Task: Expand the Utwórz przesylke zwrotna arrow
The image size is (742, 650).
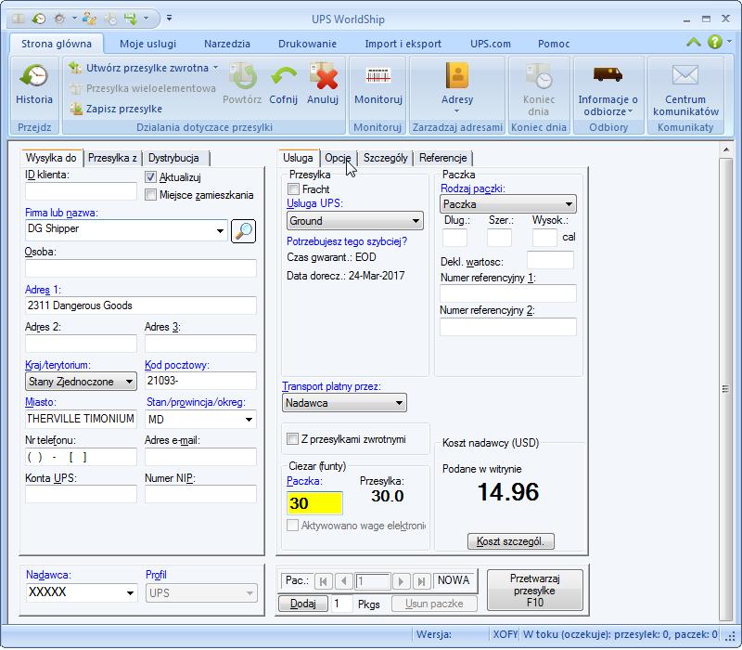Action: [x=216, y=68]
